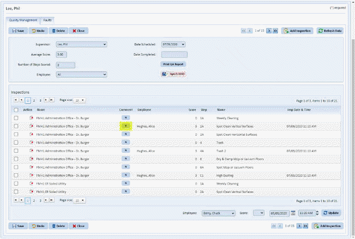Click the top Save button
This screenshot has width=355, height=239.
click(18, 31)
